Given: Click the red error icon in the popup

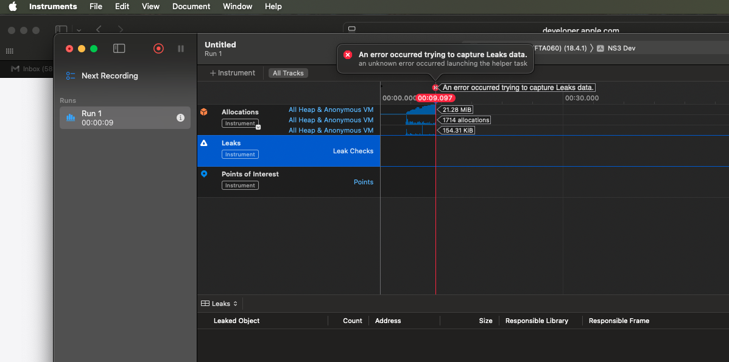Looking at the screenshot, I should 348,55.
